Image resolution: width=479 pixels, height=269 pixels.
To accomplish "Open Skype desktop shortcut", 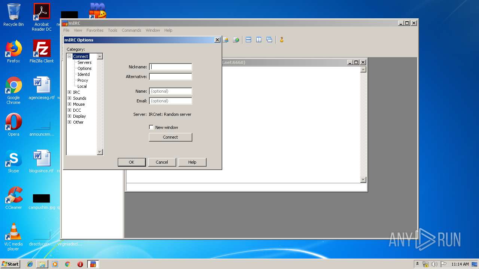I will (x=13, y=161).
